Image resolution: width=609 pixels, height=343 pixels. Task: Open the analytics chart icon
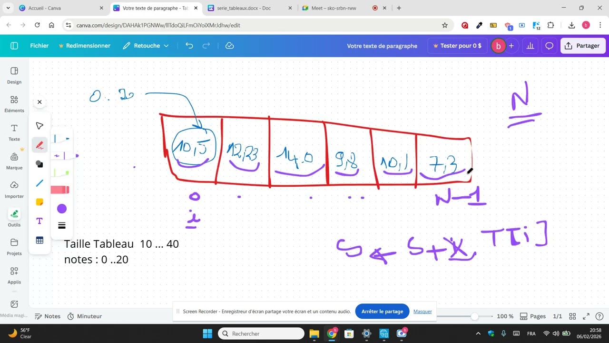(x=530, y=46)
